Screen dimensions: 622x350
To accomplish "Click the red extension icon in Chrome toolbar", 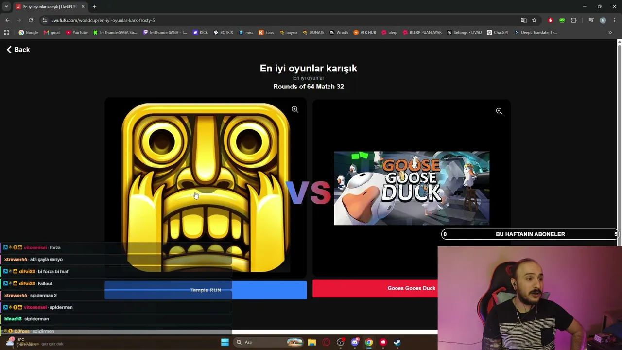I will tap(551, 20).
